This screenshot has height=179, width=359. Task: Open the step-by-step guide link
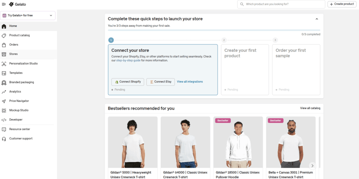[129, 61]
